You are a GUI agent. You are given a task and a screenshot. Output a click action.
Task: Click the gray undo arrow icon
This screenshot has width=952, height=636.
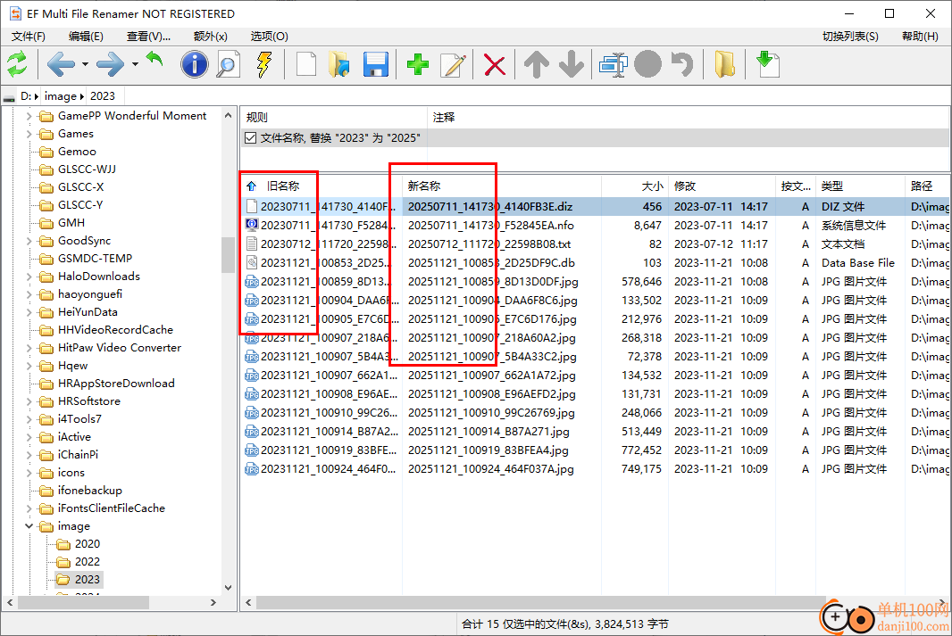[682, 64]
